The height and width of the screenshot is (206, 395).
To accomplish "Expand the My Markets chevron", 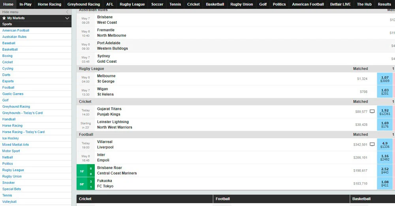I will [67, 18].
